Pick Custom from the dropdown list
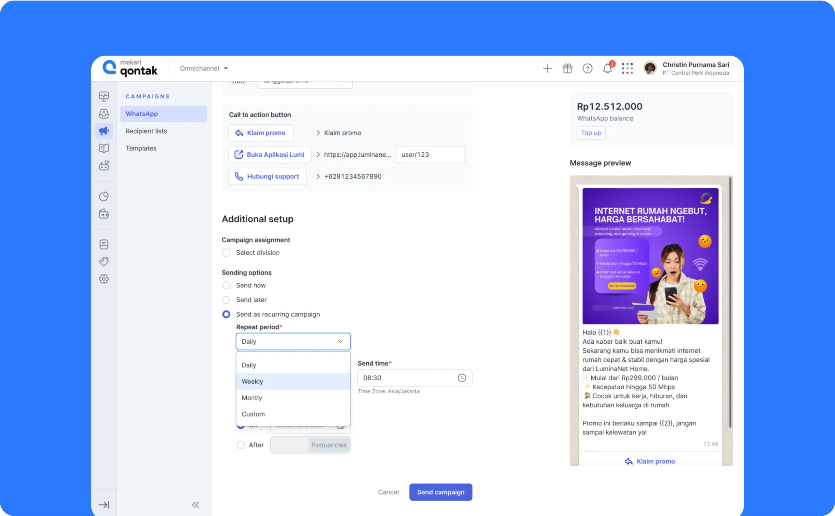Image resolution: width=835 pixels, height=516 pixels. click(293, 414)
